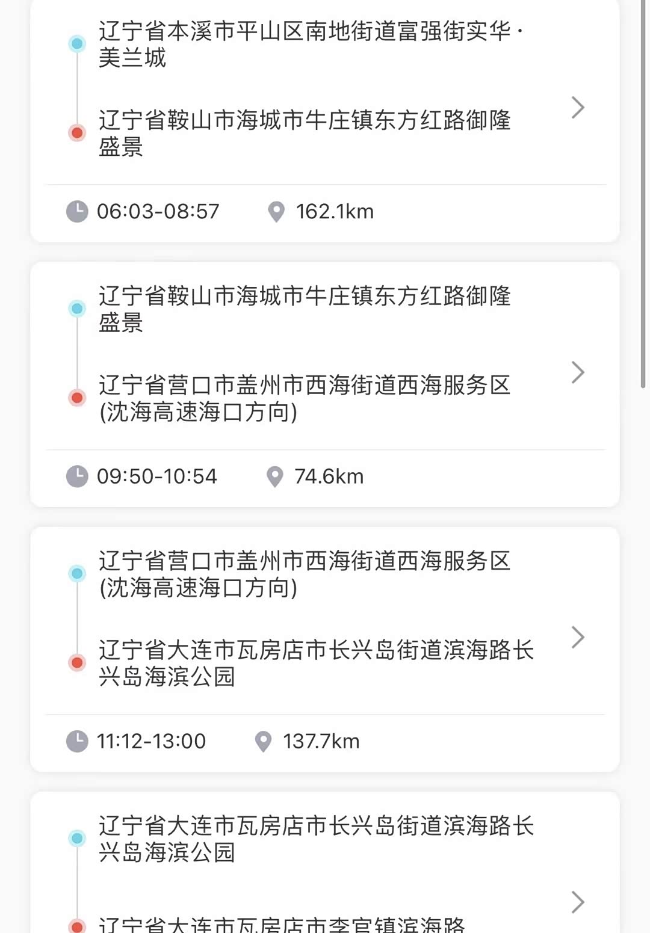The width and height of the screenshot is (650, 933).
Task: Tap the 162.1km distance label
Action: tap(335, 212)
